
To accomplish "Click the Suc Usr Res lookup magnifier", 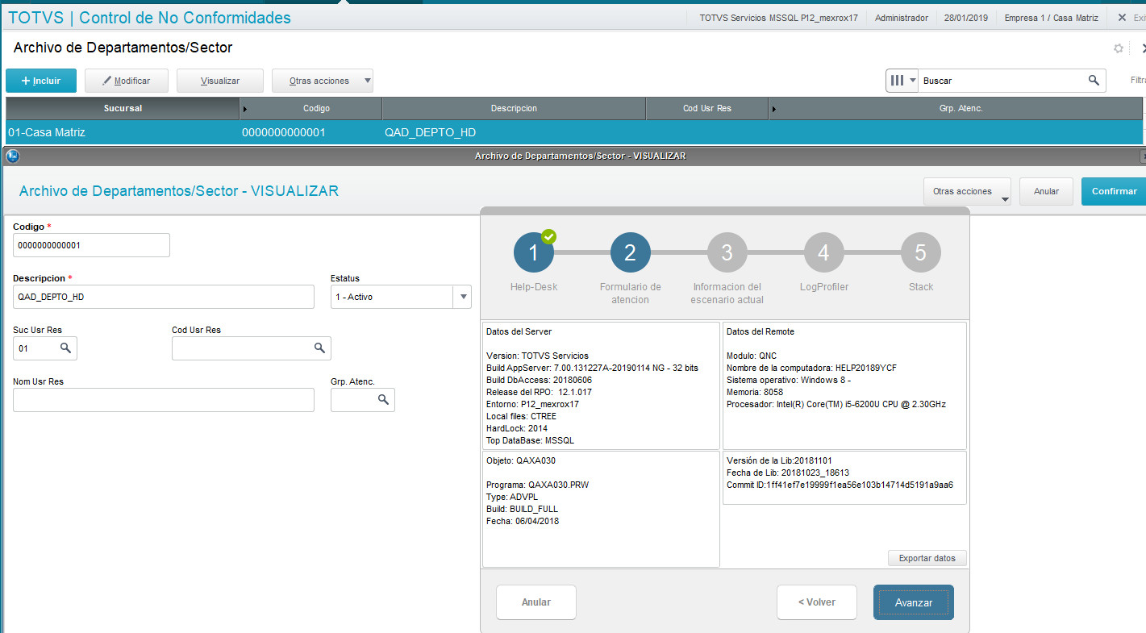I will pyautogui.click(x=65, y=348).
